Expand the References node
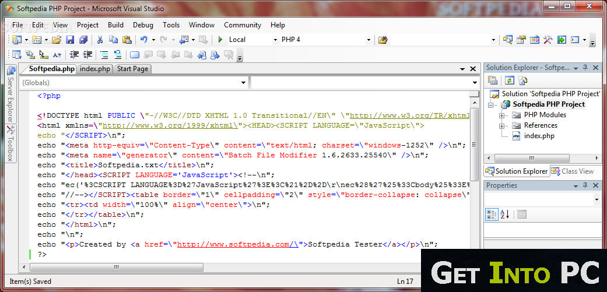 502,126
